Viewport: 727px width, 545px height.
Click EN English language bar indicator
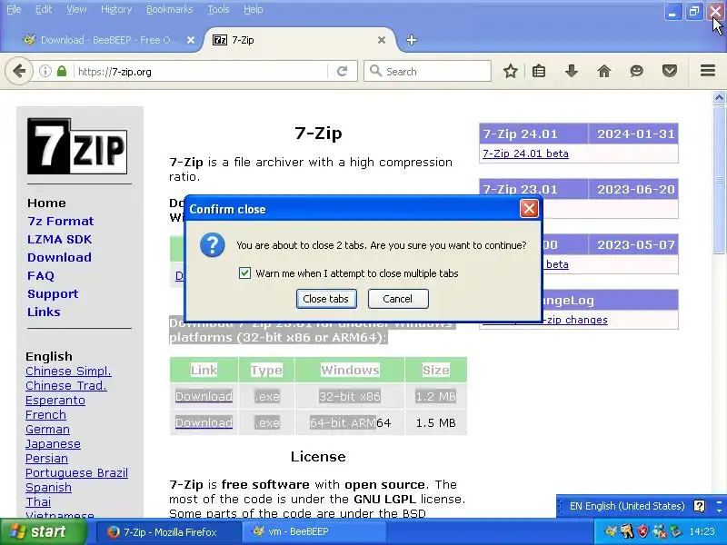click(x=627, y=506)
